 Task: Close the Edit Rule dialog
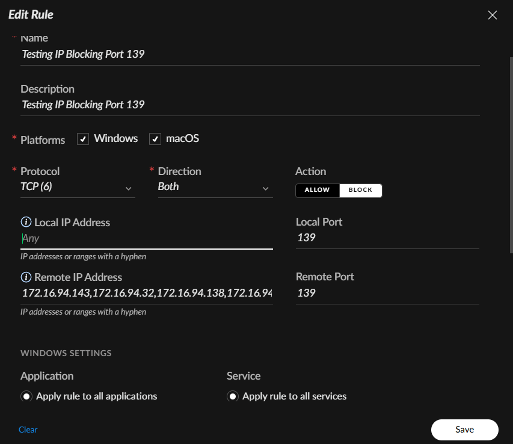tap(492, 15)
